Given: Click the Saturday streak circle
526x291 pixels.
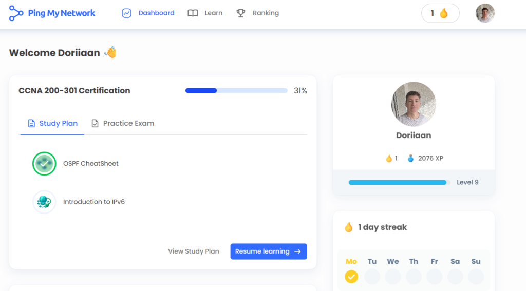Looking at the screenshot, I should (455, 277).
